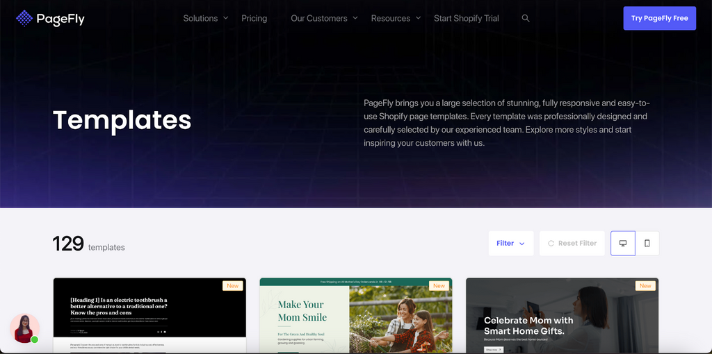Click the Templates heading
712x354 pixels.
pos(122,121)
